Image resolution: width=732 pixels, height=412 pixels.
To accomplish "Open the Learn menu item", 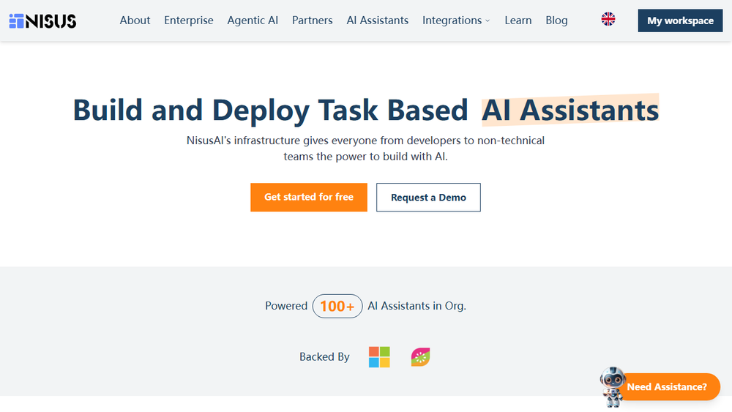I will pos(518,20).
